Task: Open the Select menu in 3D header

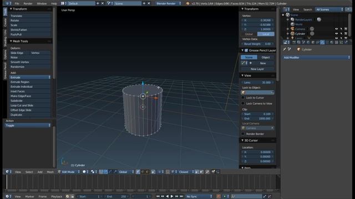Action: [29, 172]
